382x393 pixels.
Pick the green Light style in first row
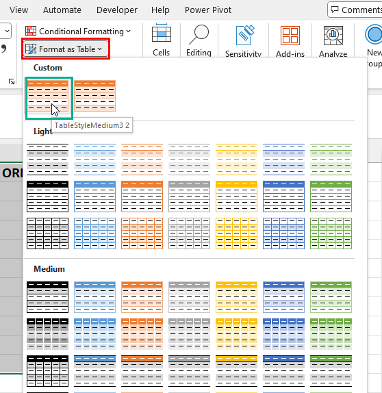(x=331, y=159)
